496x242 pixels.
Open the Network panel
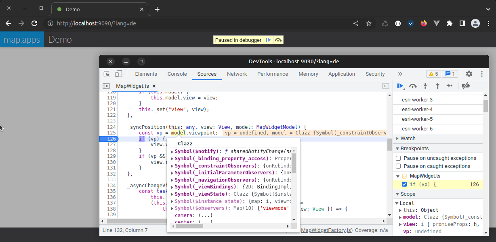pos(237,74)
